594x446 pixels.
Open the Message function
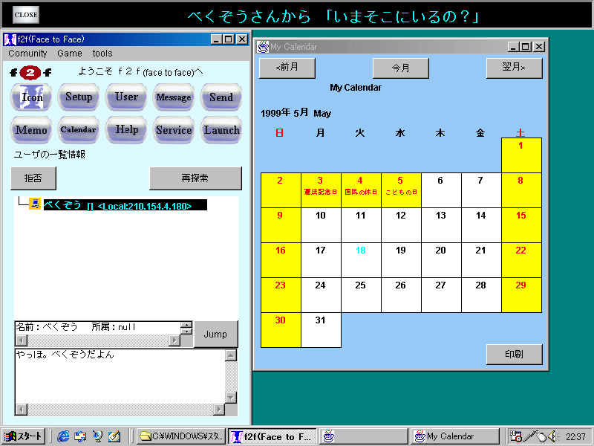[174, 97]
